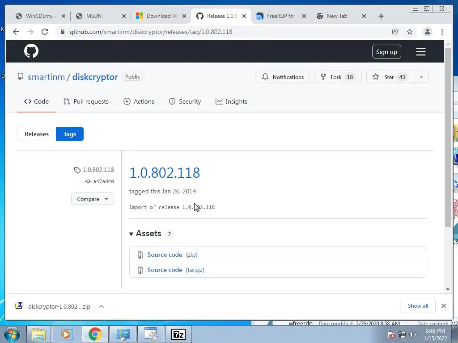
Task: Close the MSDN tab
Action: click(124, 16)
